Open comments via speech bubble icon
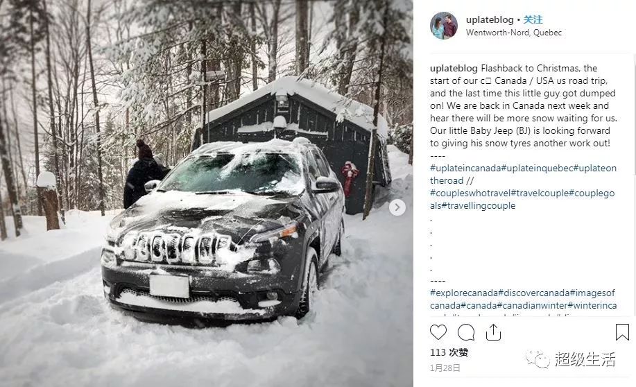 [466, 332]
